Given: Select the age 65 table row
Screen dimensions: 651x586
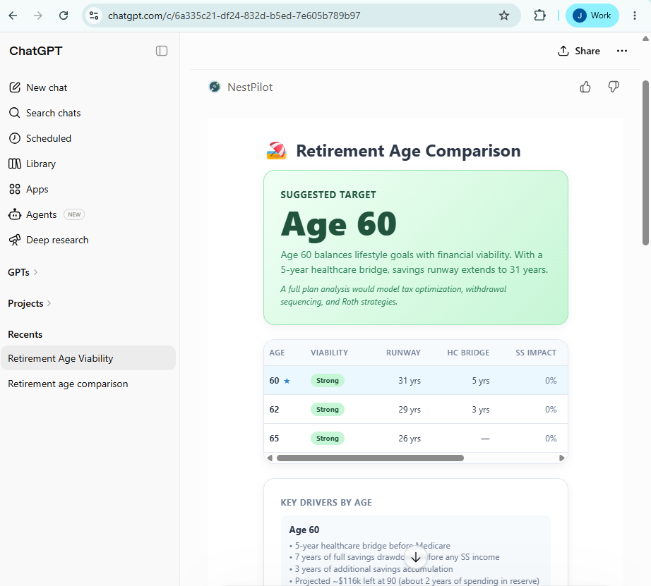Looking at the screenshot, I should pyautogui.click(x=416, y=439).
